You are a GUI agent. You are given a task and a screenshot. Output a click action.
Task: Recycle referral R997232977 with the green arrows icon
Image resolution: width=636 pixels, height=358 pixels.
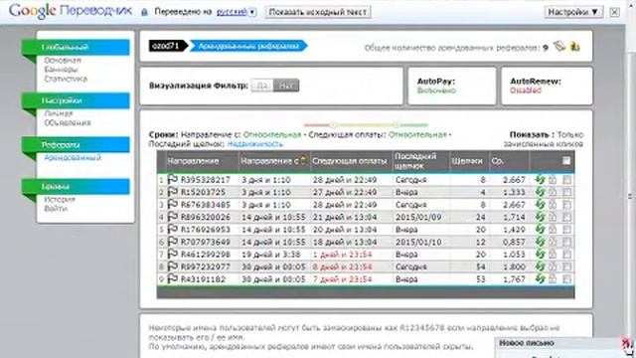point(540,267)
